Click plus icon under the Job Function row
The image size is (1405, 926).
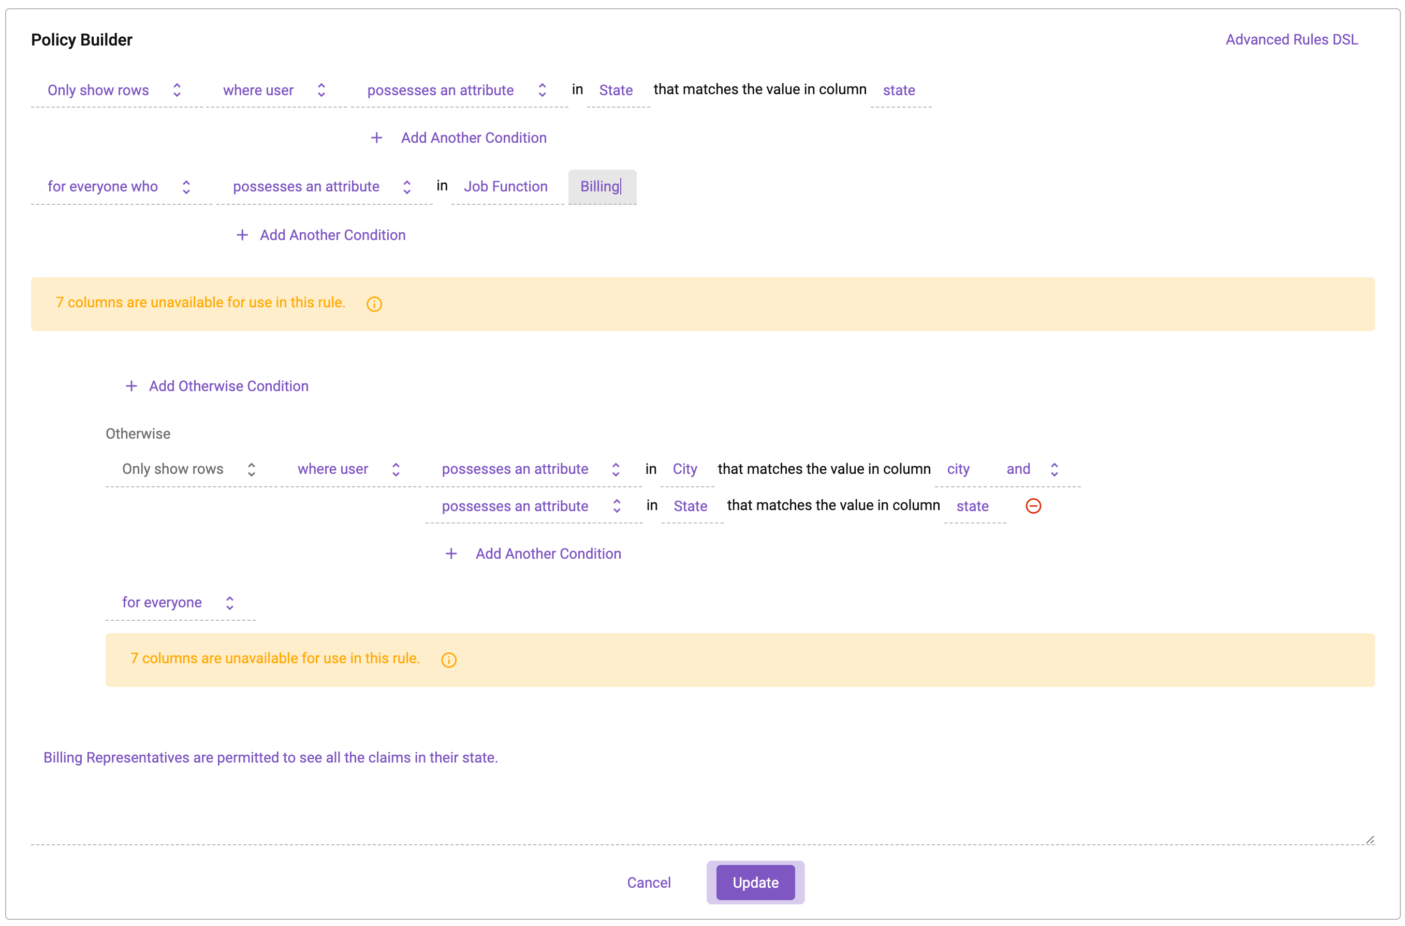[242, 235]
